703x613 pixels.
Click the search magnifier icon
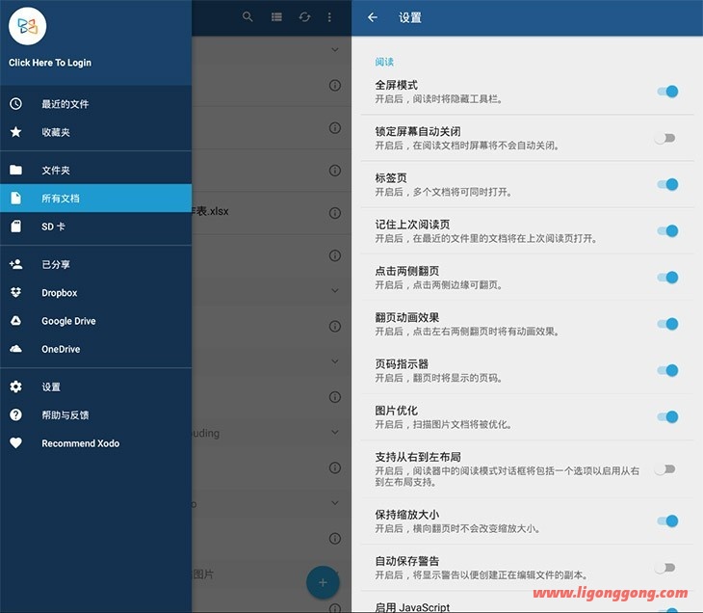click(247, 17)
